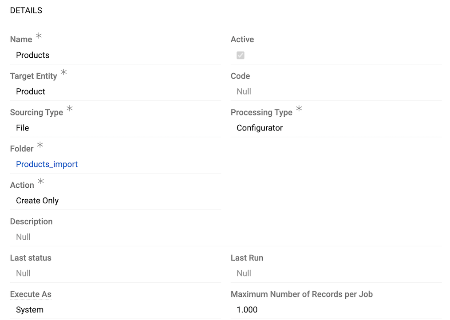Open the Execute As selector showing System
The height and width of the screenshot is (320, 450).
pyautogui.click(x=30, y=309)
